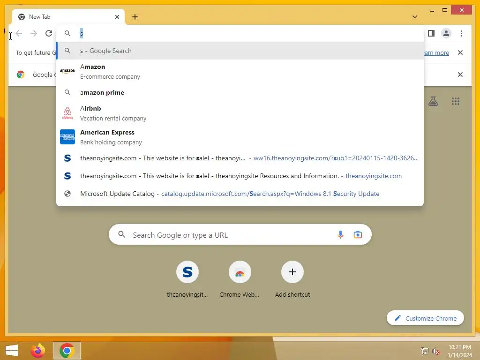
Task: Pick the American Express suggestion
Action: [240, 137]
